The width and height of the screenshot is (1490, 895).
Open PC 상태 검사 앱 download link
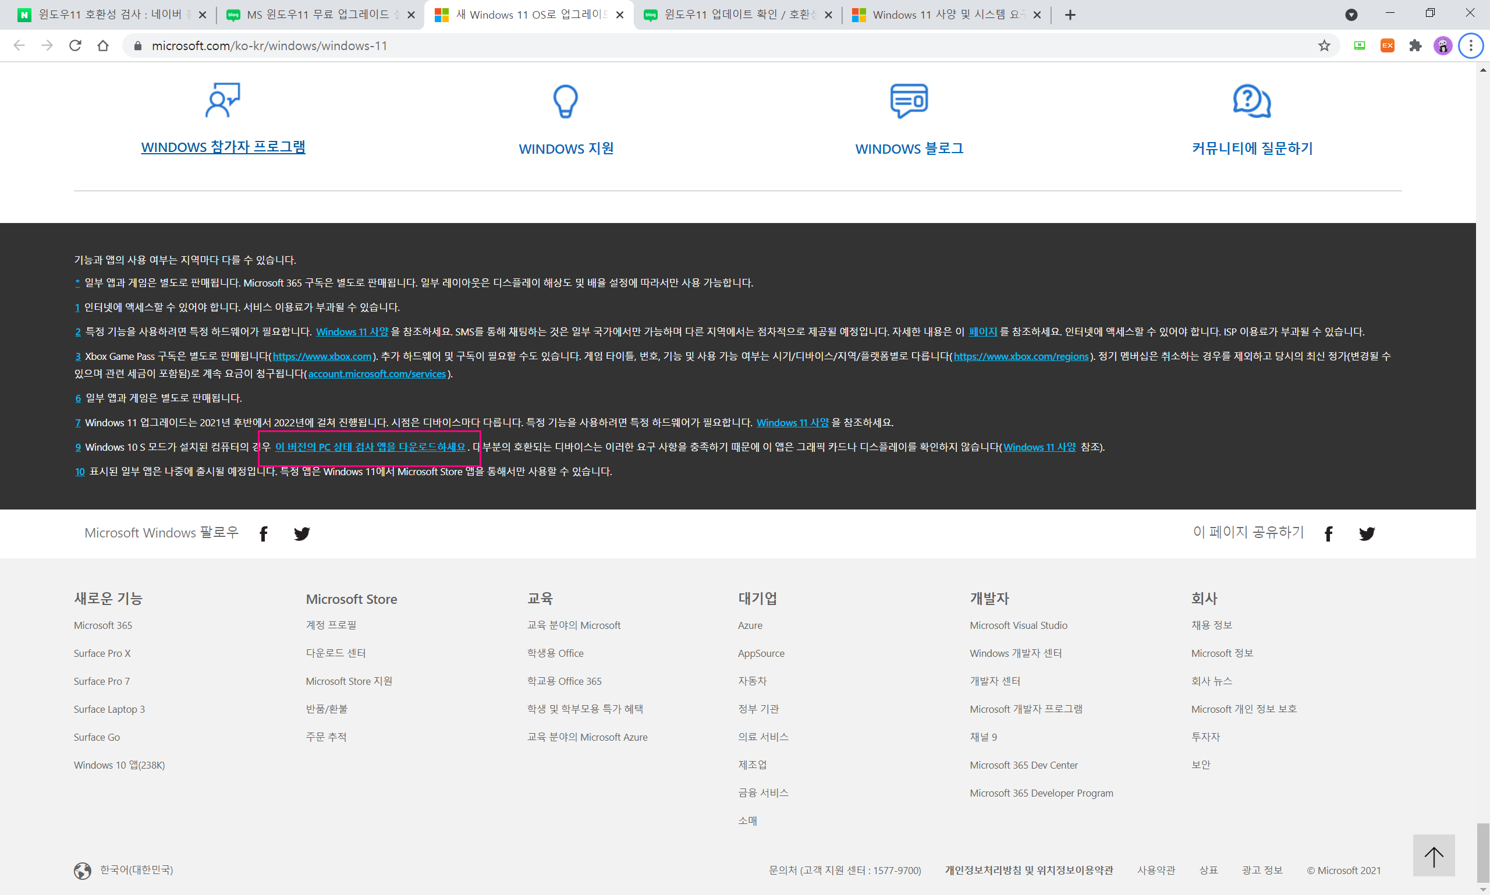[x=370, y=447]
